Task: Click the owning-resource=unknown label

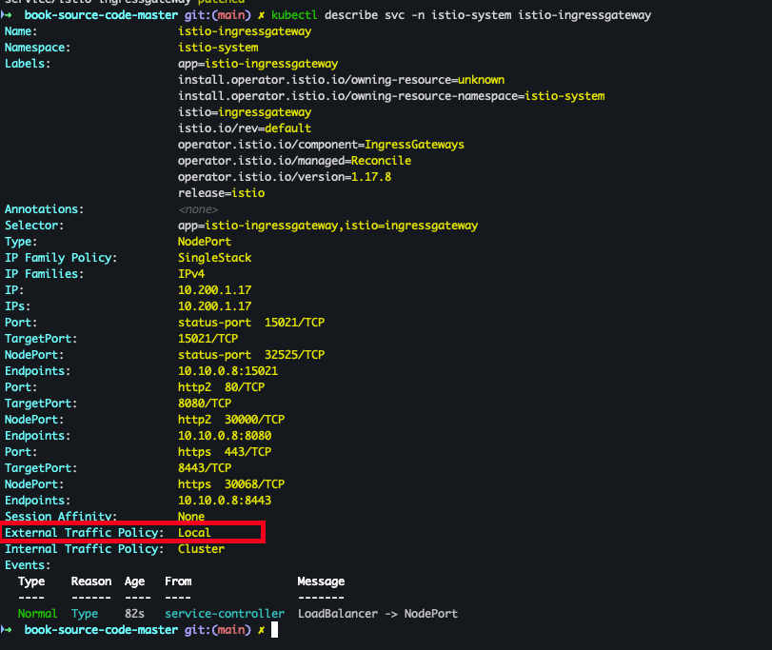Action: 341,80
